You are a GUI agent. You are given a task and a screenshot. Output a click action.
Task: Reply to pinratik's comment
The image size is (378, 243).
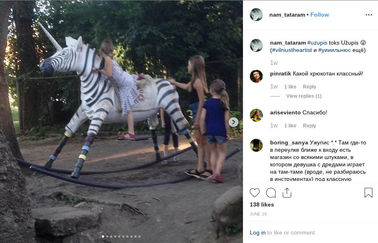(309, 87)
